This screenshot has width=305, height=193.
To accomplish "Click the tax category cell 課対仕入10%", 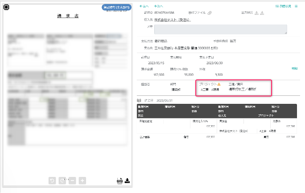I will tap(200, 121).
